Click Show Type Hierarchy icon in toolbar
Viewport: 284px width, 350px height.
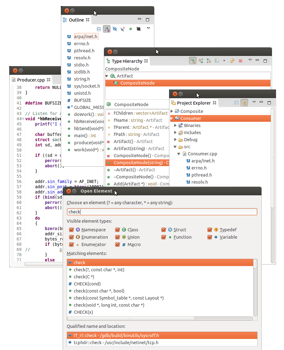point(193,61)
